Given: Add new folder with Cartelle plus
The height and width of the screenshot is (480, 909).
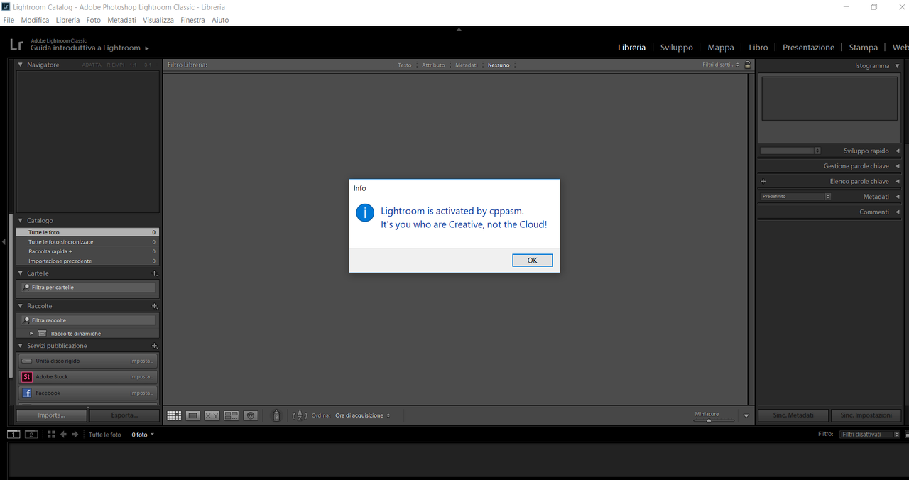Looking at the screenshot, I should (x=155, y=273).
